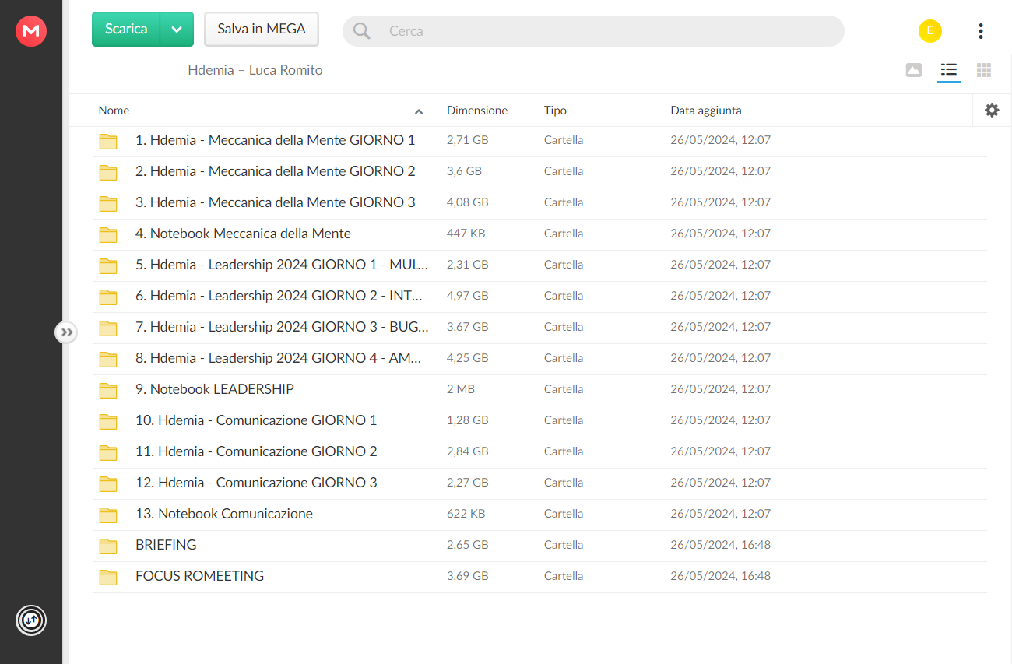Toggle sort order arrow on Nome column
1012x664 pixels.
[419, 111]
